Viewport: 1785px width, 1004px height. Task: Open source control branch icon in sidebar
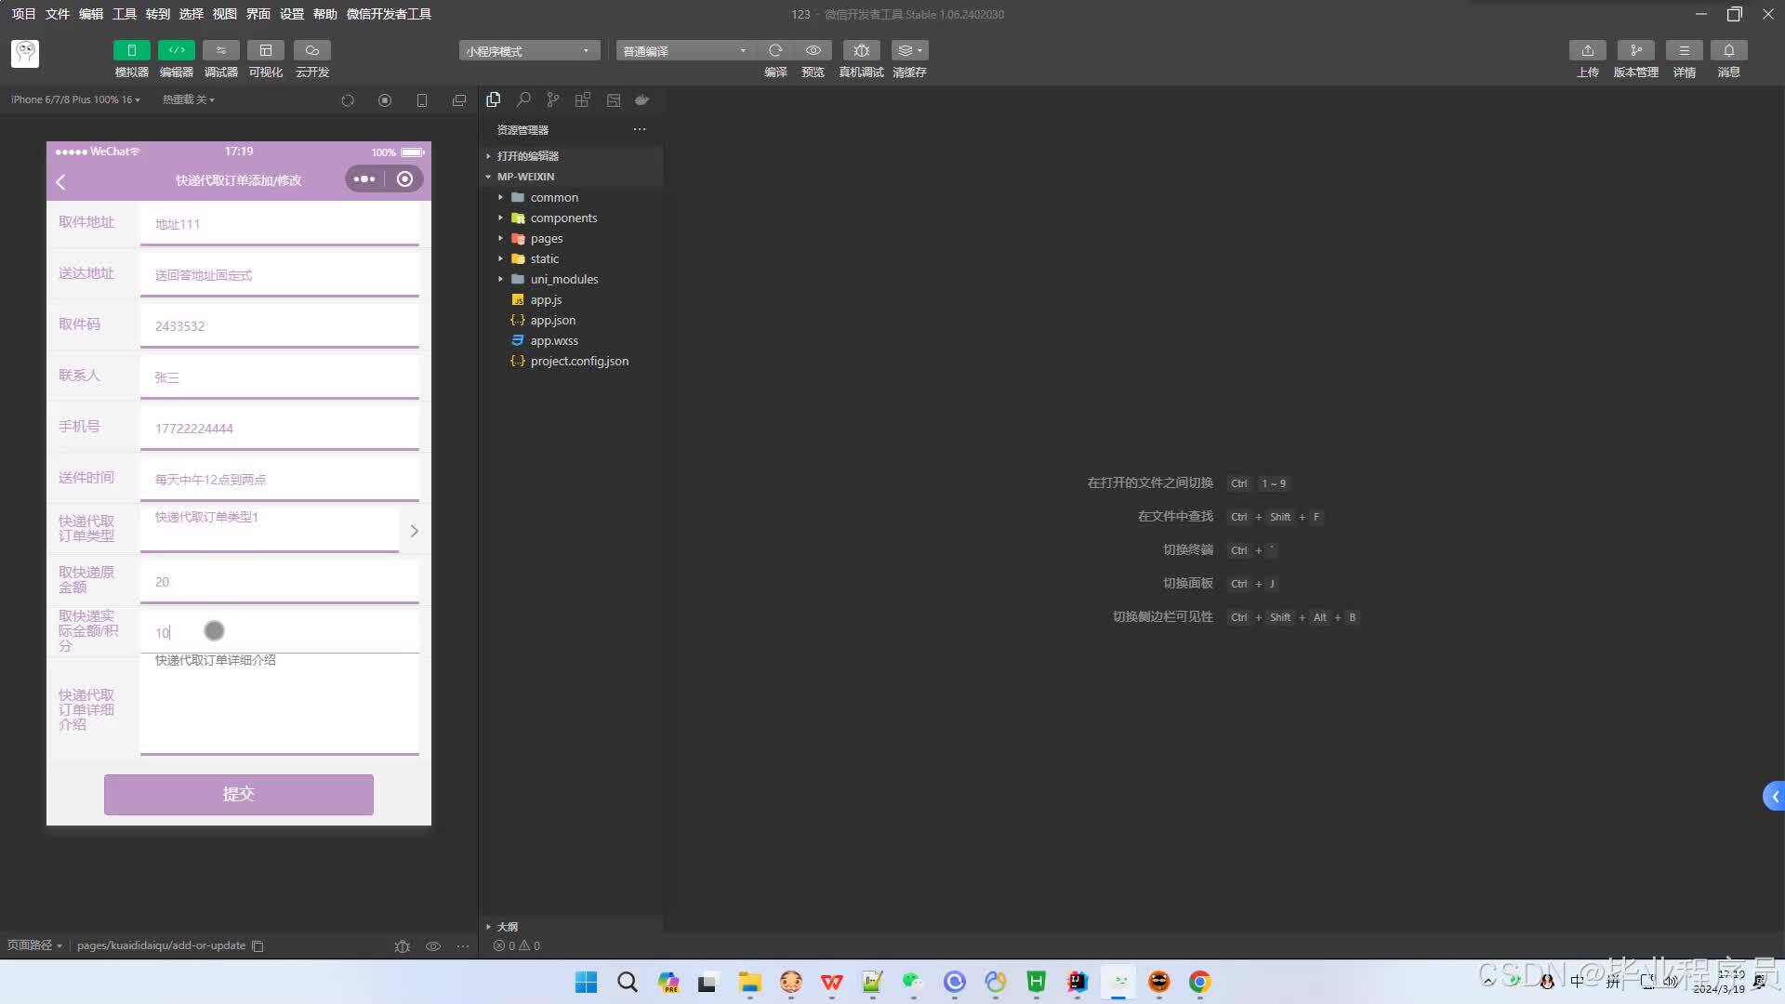(553, 99)
